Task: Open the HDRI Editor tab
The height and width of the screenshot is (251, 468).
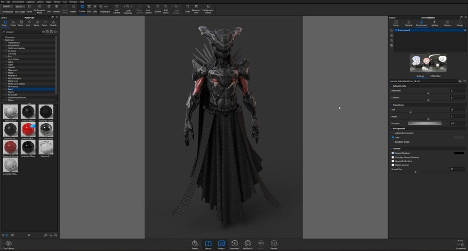Action: pyautogui.click(x=435, y=76)
